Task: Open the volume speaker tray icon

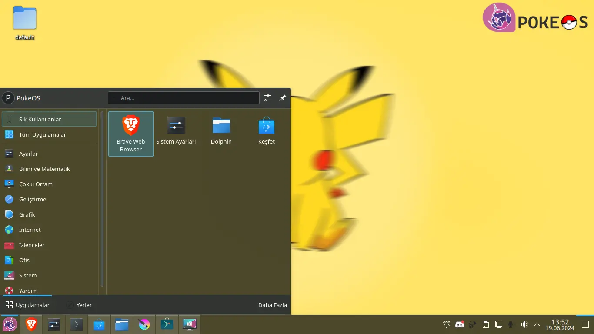Action: (x=525, y=324)
